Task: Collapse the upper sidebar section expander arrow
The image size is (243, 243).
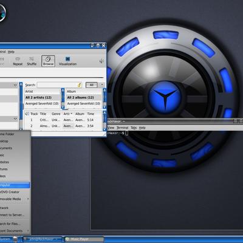Action: [15, 85]
